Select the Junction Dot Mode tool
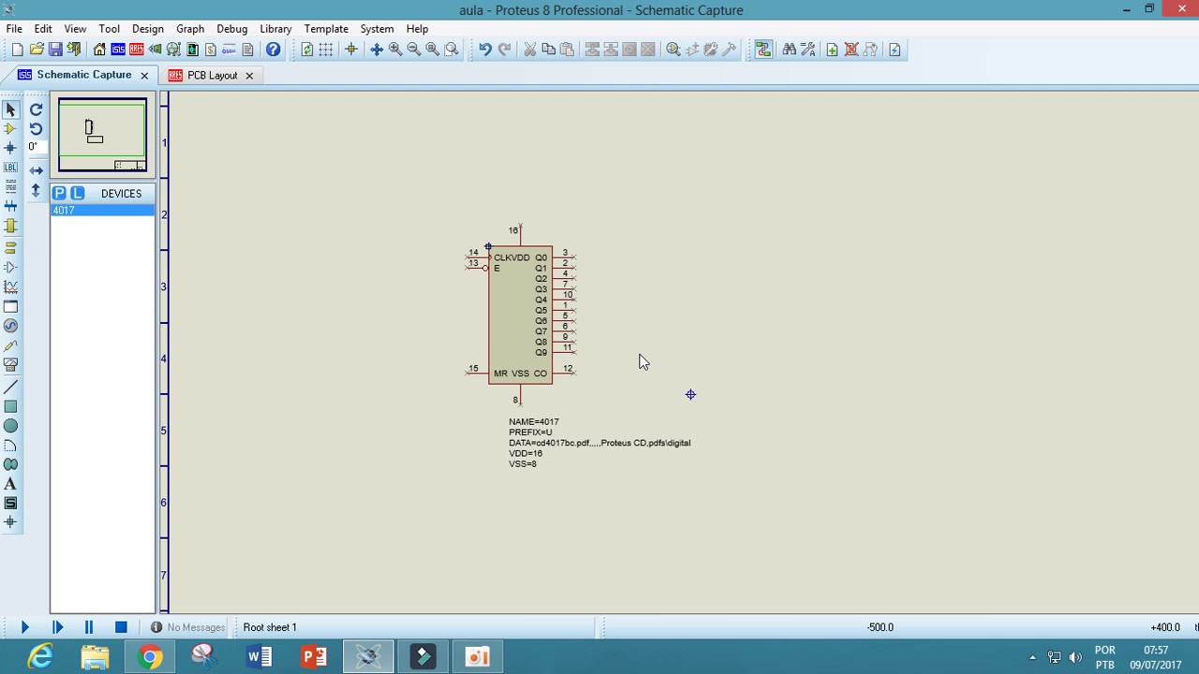The height and width of the screenshot is (674, 1199). pos(11,148)
